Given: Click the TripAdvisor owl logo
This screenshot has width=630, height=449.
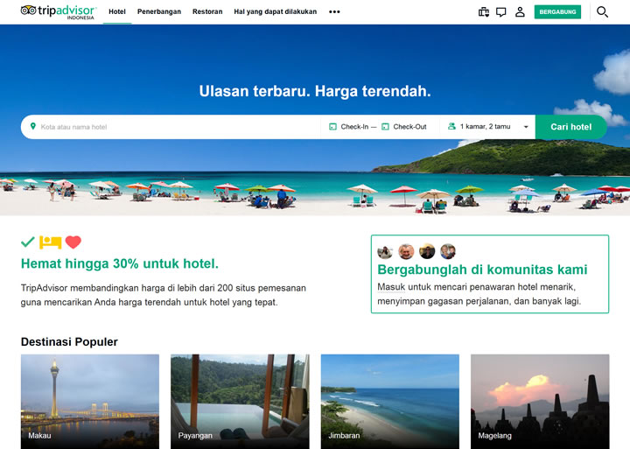Looking at the screenshot, I should (29, 11).
